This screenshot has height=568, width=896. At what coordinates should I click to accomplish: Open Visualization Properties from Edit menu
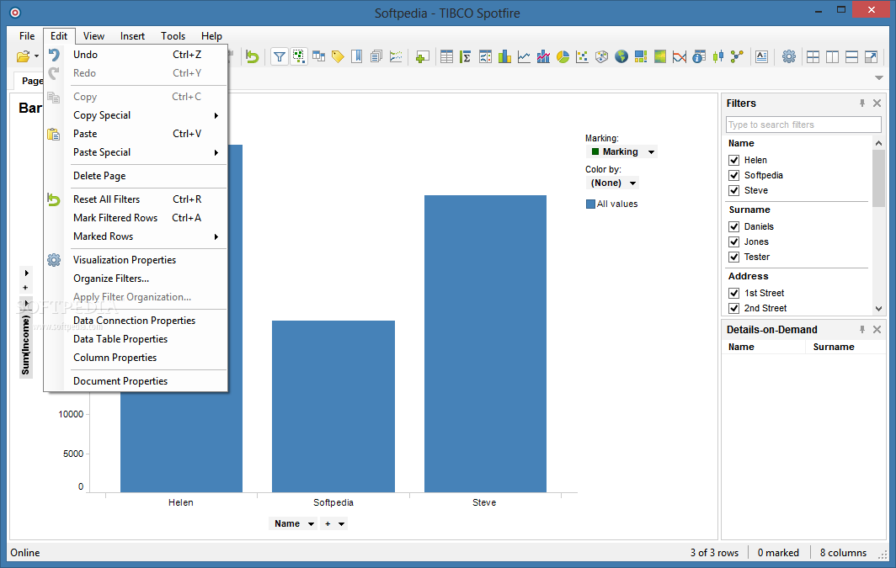click(137, 260)
